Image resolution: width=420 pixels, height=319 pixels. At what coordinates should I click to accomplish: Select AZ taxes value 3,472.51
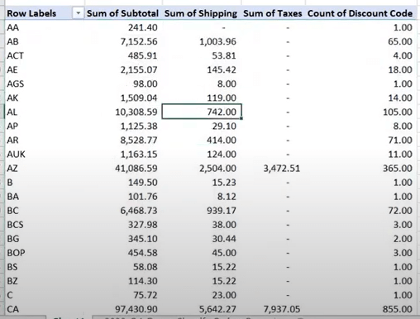click(282, 169)
